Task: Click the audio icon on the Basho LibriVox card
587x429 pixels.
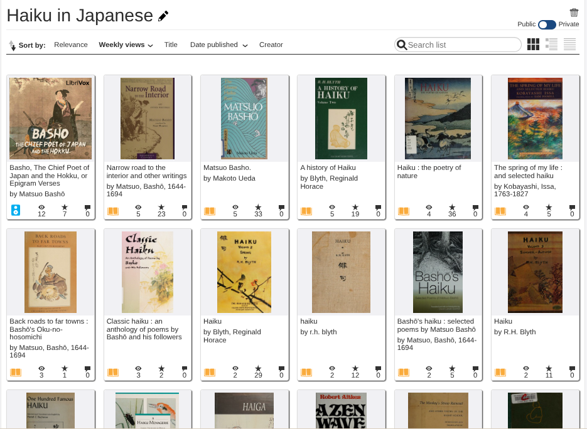Action: point(15,210)
